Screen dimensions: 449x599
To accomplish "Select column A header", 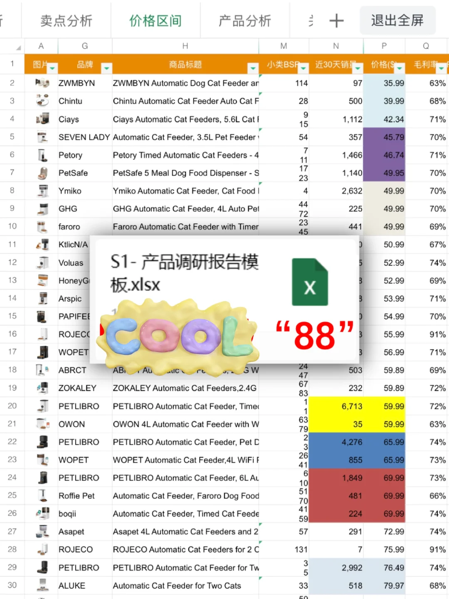I will [41, 46].
